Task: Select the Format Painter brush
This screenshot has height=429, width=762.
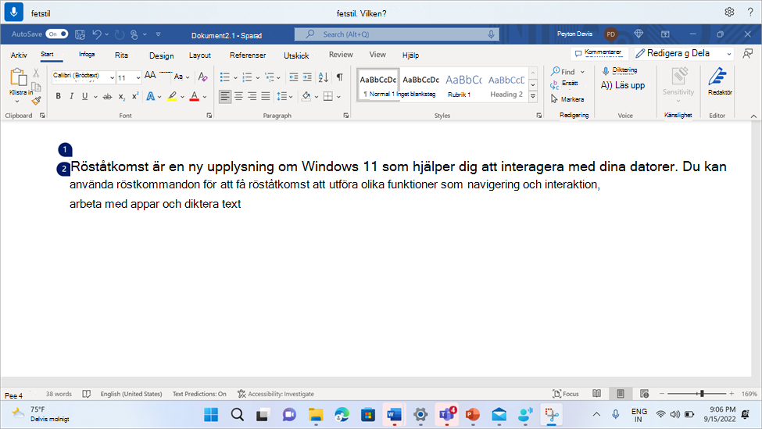Action: coord(36,101)
